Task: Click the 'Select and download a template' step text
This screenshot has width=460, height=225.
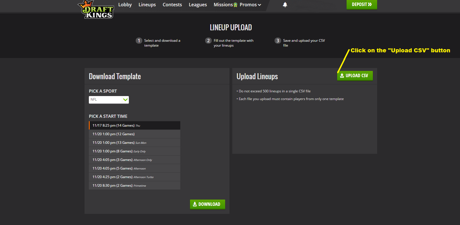Action: point(162,43)
